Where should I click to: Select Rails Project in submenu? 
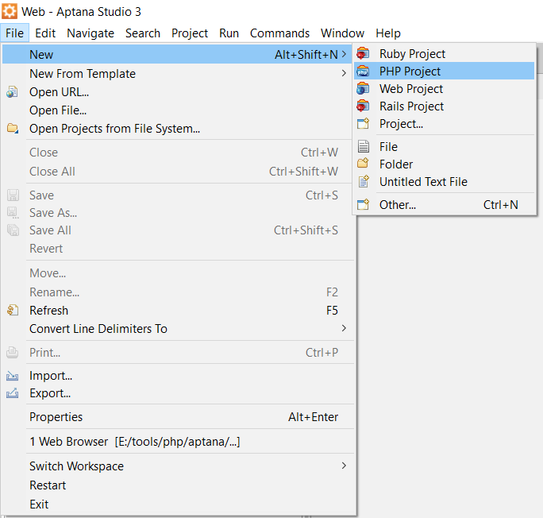click(x=445, y=106)
